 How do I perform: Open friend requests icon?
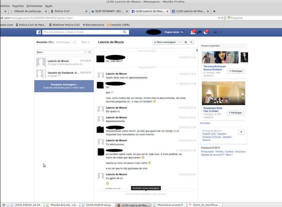(x=193, y=32)
